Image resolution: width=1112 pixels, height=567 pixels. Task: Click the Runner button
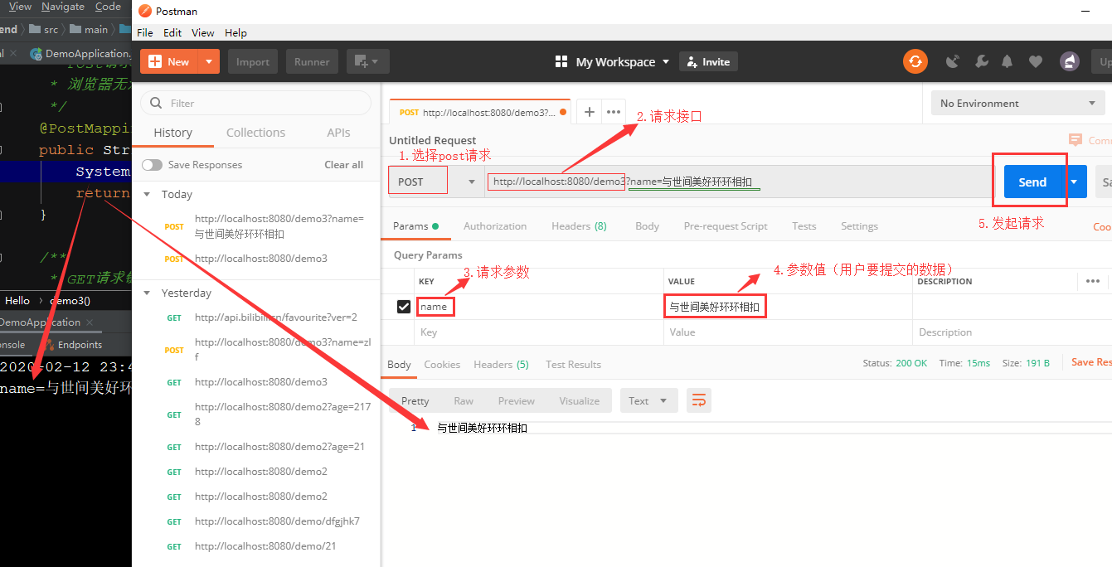[312, 61]
